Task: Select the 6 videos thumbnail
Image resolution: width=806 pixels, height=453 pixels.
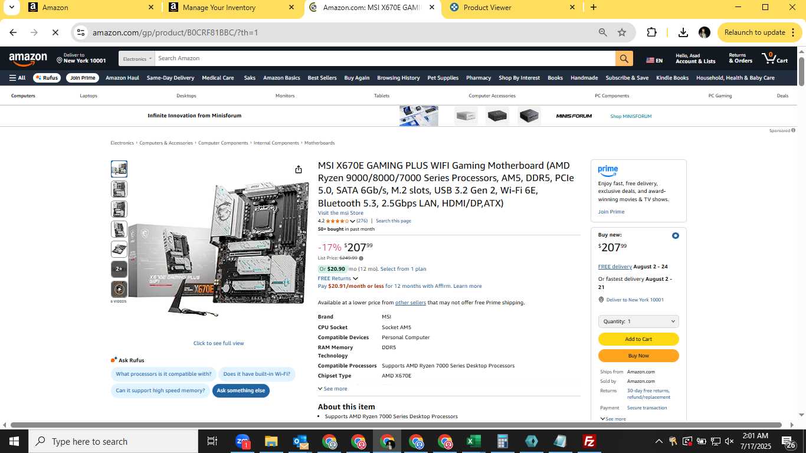Action: pyautogui.click(x=119, y=289)
